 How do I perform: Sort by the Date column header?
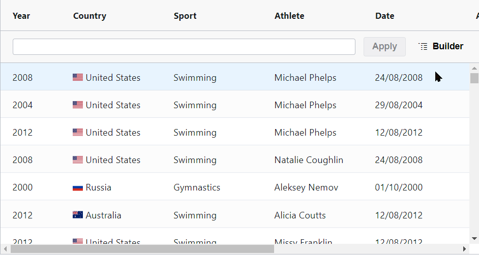tap(385, 16)
